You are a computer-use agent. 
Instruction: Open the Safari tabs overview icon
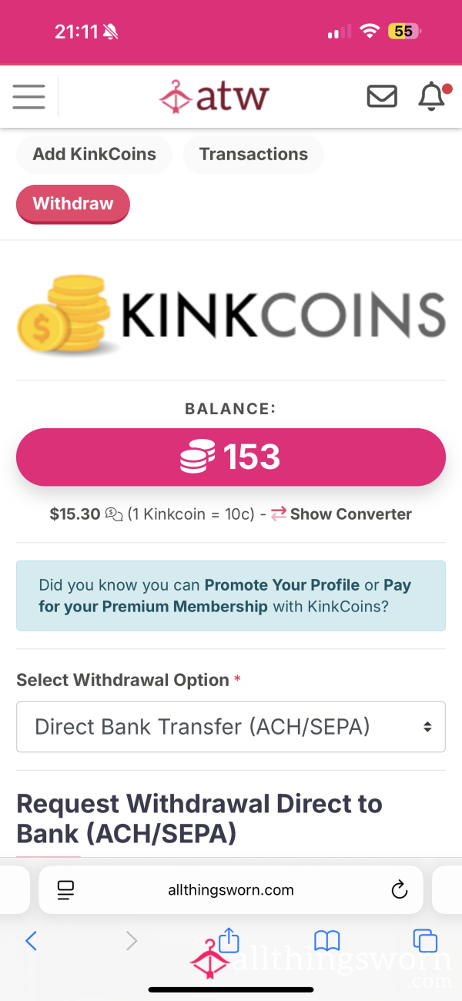pos(425,940)
